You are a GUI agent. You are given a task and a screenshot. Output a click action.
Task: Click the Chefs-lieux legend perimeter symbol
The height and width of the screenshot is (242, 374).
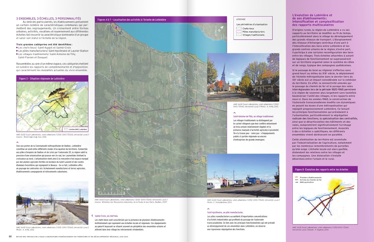pos(239,29)
